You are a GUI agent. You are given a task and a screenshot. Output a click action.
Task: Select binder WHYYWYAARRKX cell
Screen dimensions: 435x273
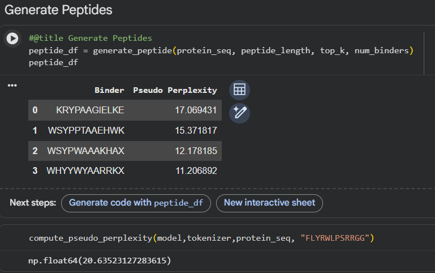(x=85, y=170)
